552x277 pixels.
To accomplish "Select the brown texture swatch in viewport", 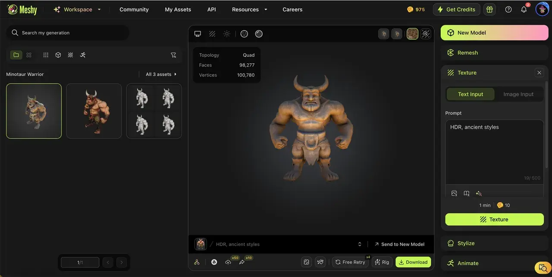I will pyautogui.click(x=412, y=34).
